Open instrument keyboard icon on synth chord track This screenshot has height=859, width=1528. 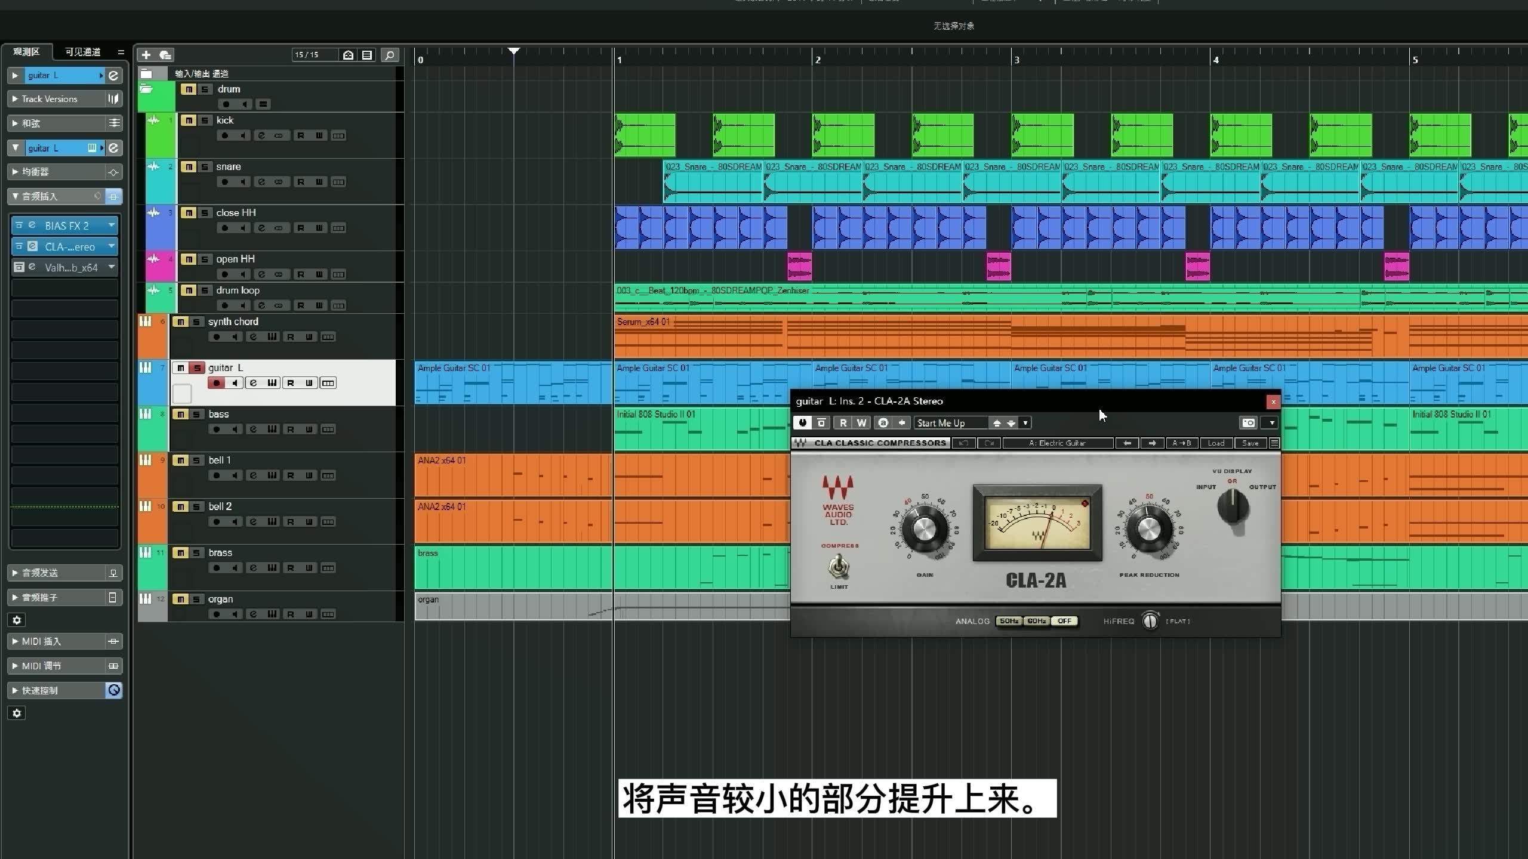[x=272, y=337]
